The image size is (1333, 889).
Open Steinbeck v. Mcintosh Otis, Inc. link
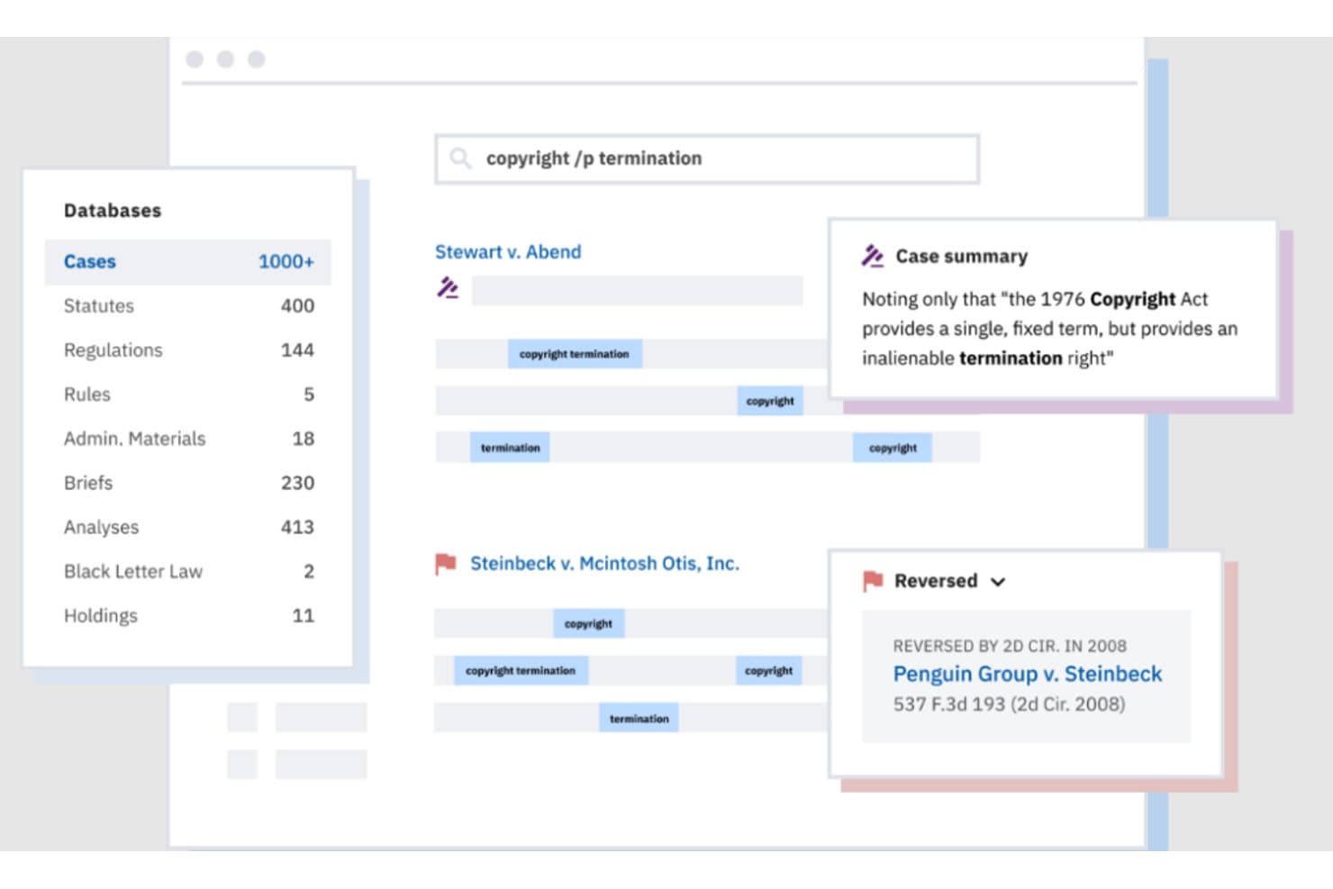tap(604, 564)
